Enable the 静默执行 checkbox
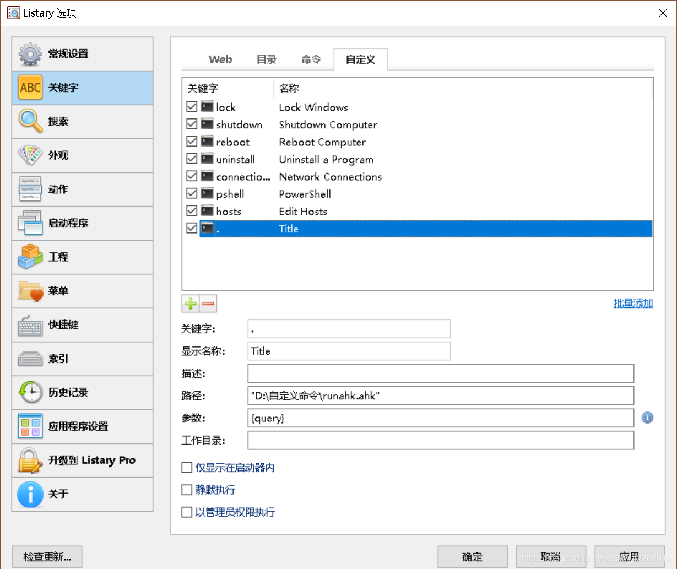677x569 pixels. (x=187, y=490)
